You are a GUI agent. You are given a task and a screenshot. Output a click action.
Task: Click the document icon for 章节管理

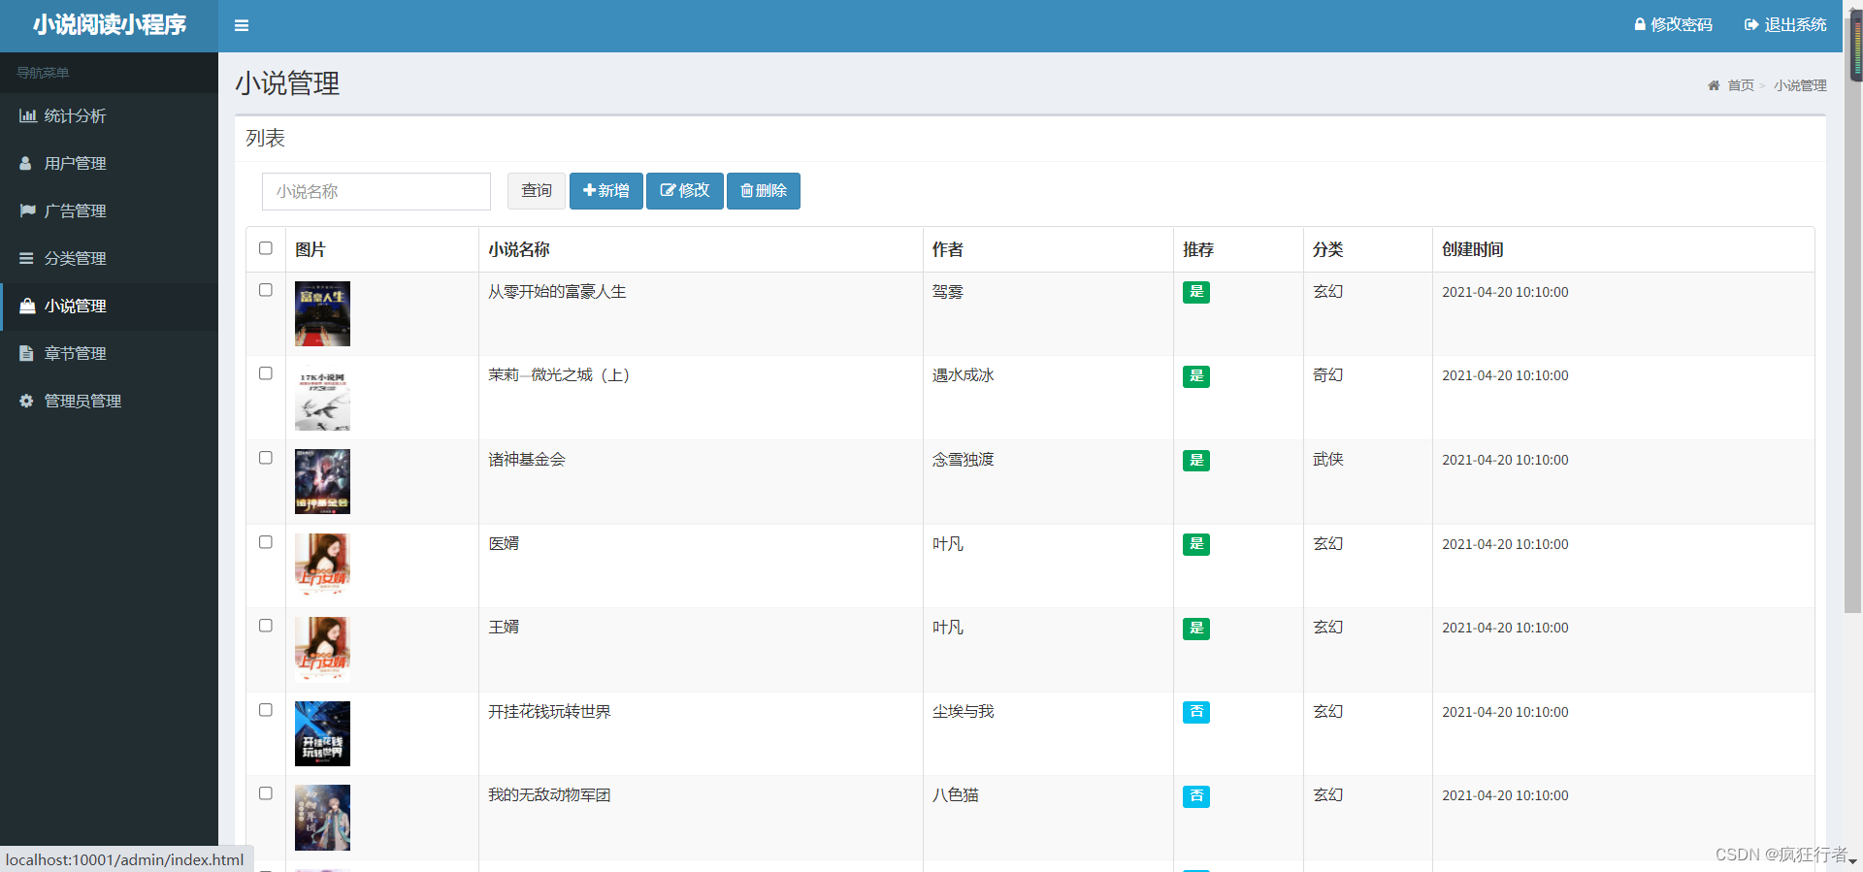tap(26, 353)
